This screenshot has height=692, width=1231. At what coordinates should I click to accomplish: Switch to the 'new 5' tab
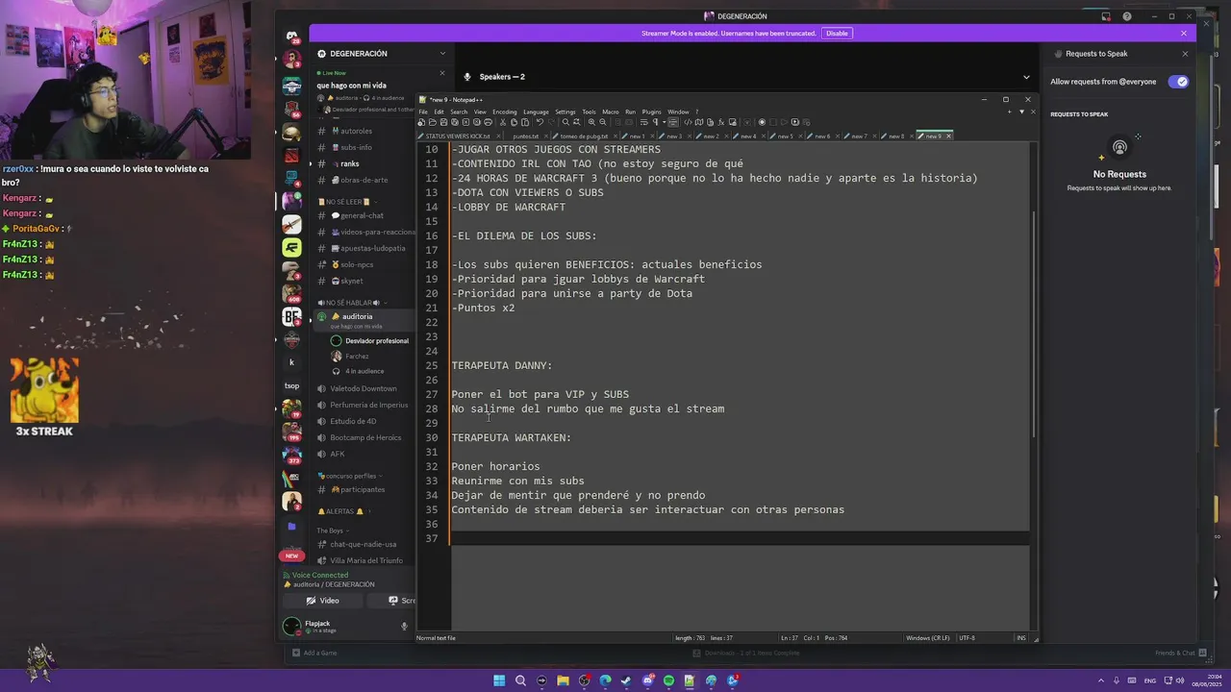pos(785,136)
